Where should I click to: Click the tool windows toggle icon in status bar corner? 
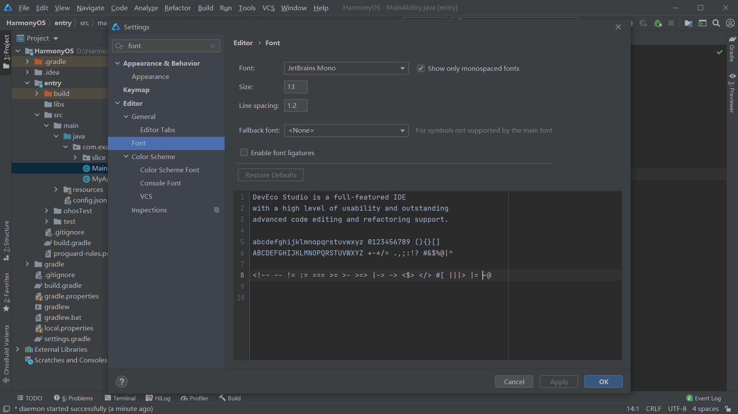tap(6, 409)
